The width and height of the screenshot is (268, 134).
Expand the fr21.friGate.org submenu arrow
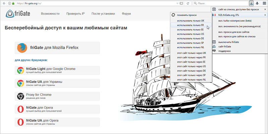(265, 15)
